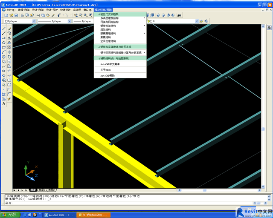Click horizontal scrollbar right arrow of viewport
This screenshot has width=273, height=218.
coord(259,190)
